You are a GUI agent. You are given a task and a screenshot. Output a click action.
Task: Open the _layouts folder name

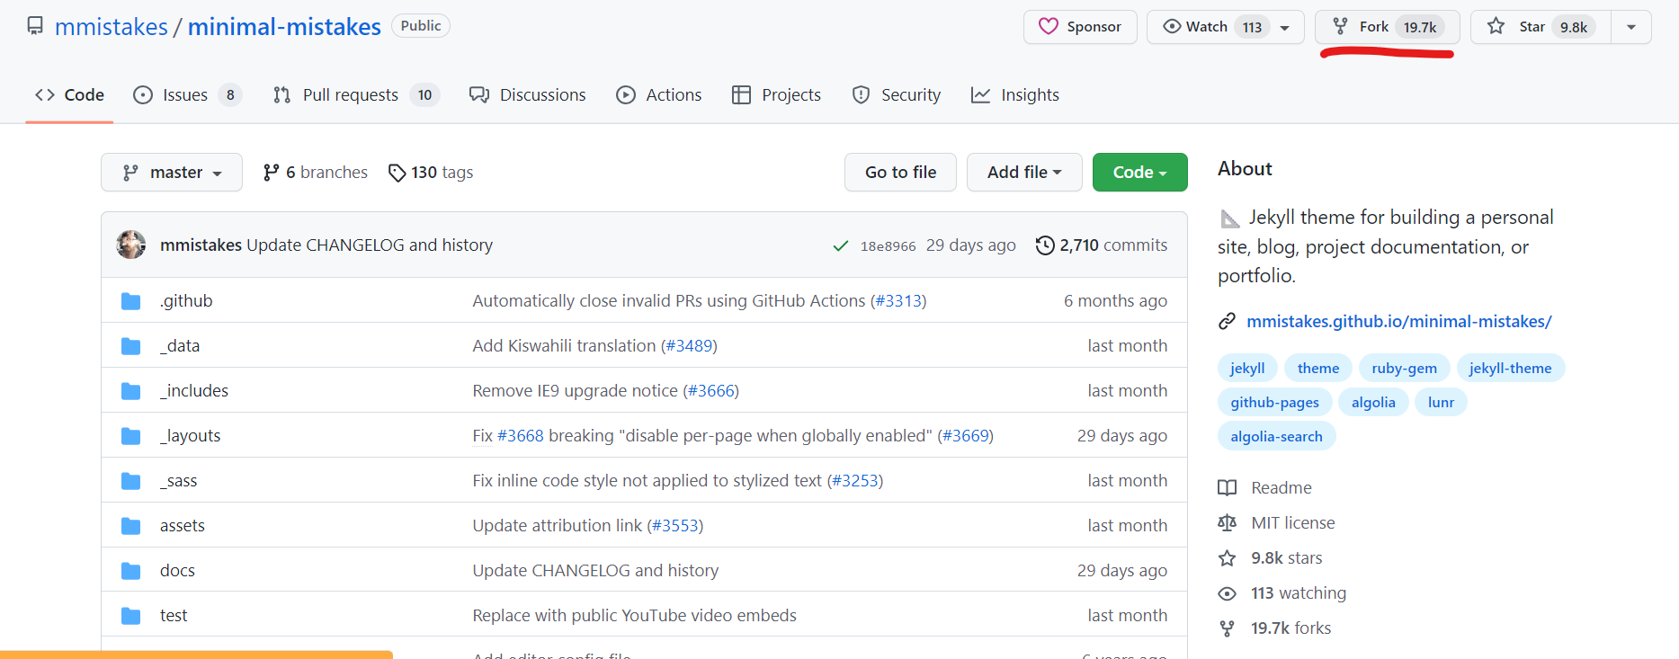[190, 436]
